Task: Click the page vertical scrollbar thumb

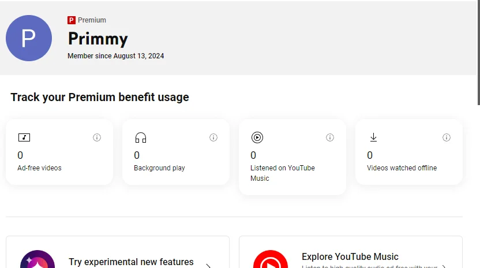Action: (x=479, y=53)
